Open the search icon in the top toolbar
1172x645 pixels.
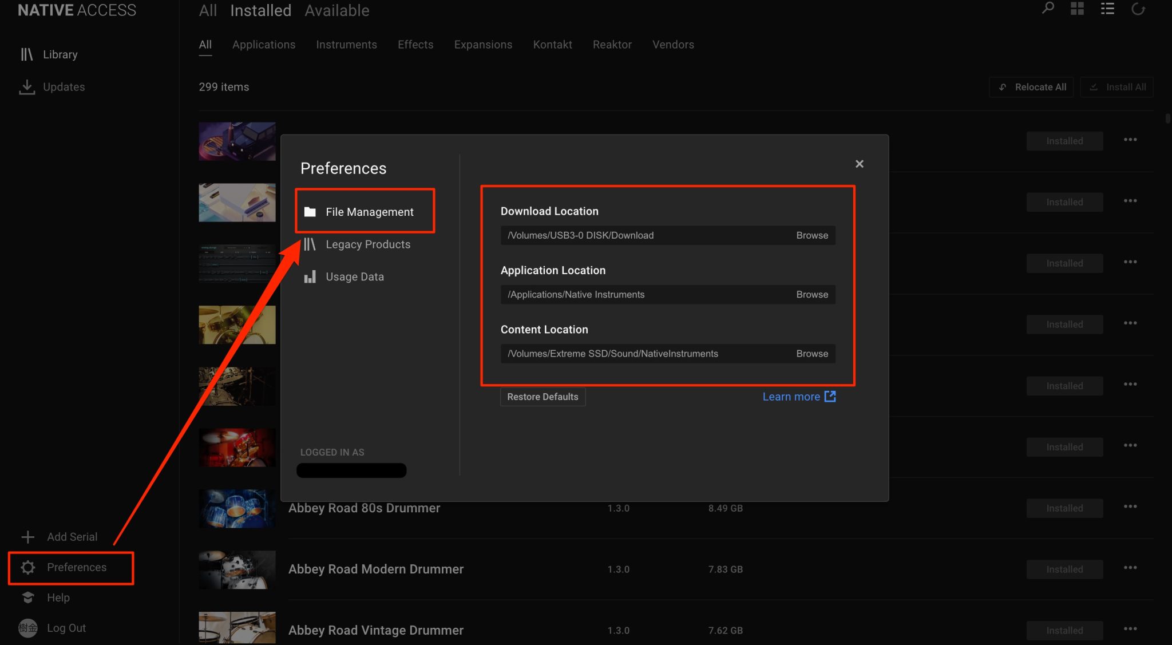point(1048,9)
